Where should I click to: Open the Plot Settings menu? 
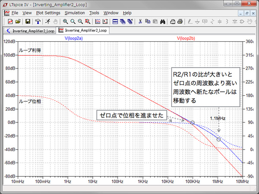point(48,13)
